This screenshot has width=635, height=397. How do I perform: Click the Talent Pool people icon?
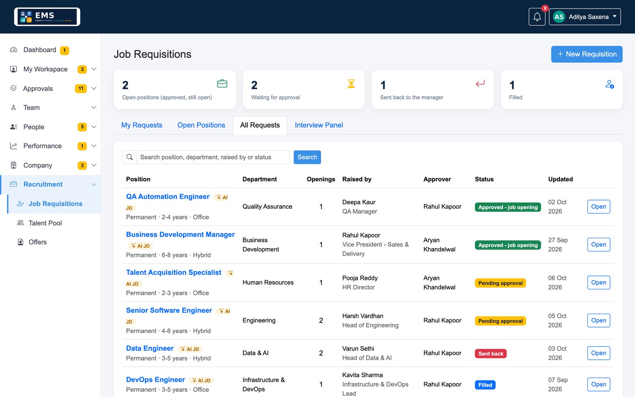[21, 223]
